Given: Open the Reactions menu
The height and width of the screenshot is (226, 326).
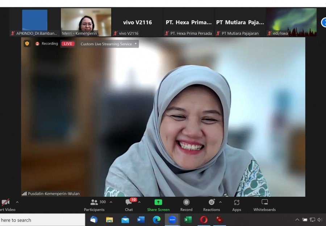Looking at the screenshot, I should click(212, 205).
